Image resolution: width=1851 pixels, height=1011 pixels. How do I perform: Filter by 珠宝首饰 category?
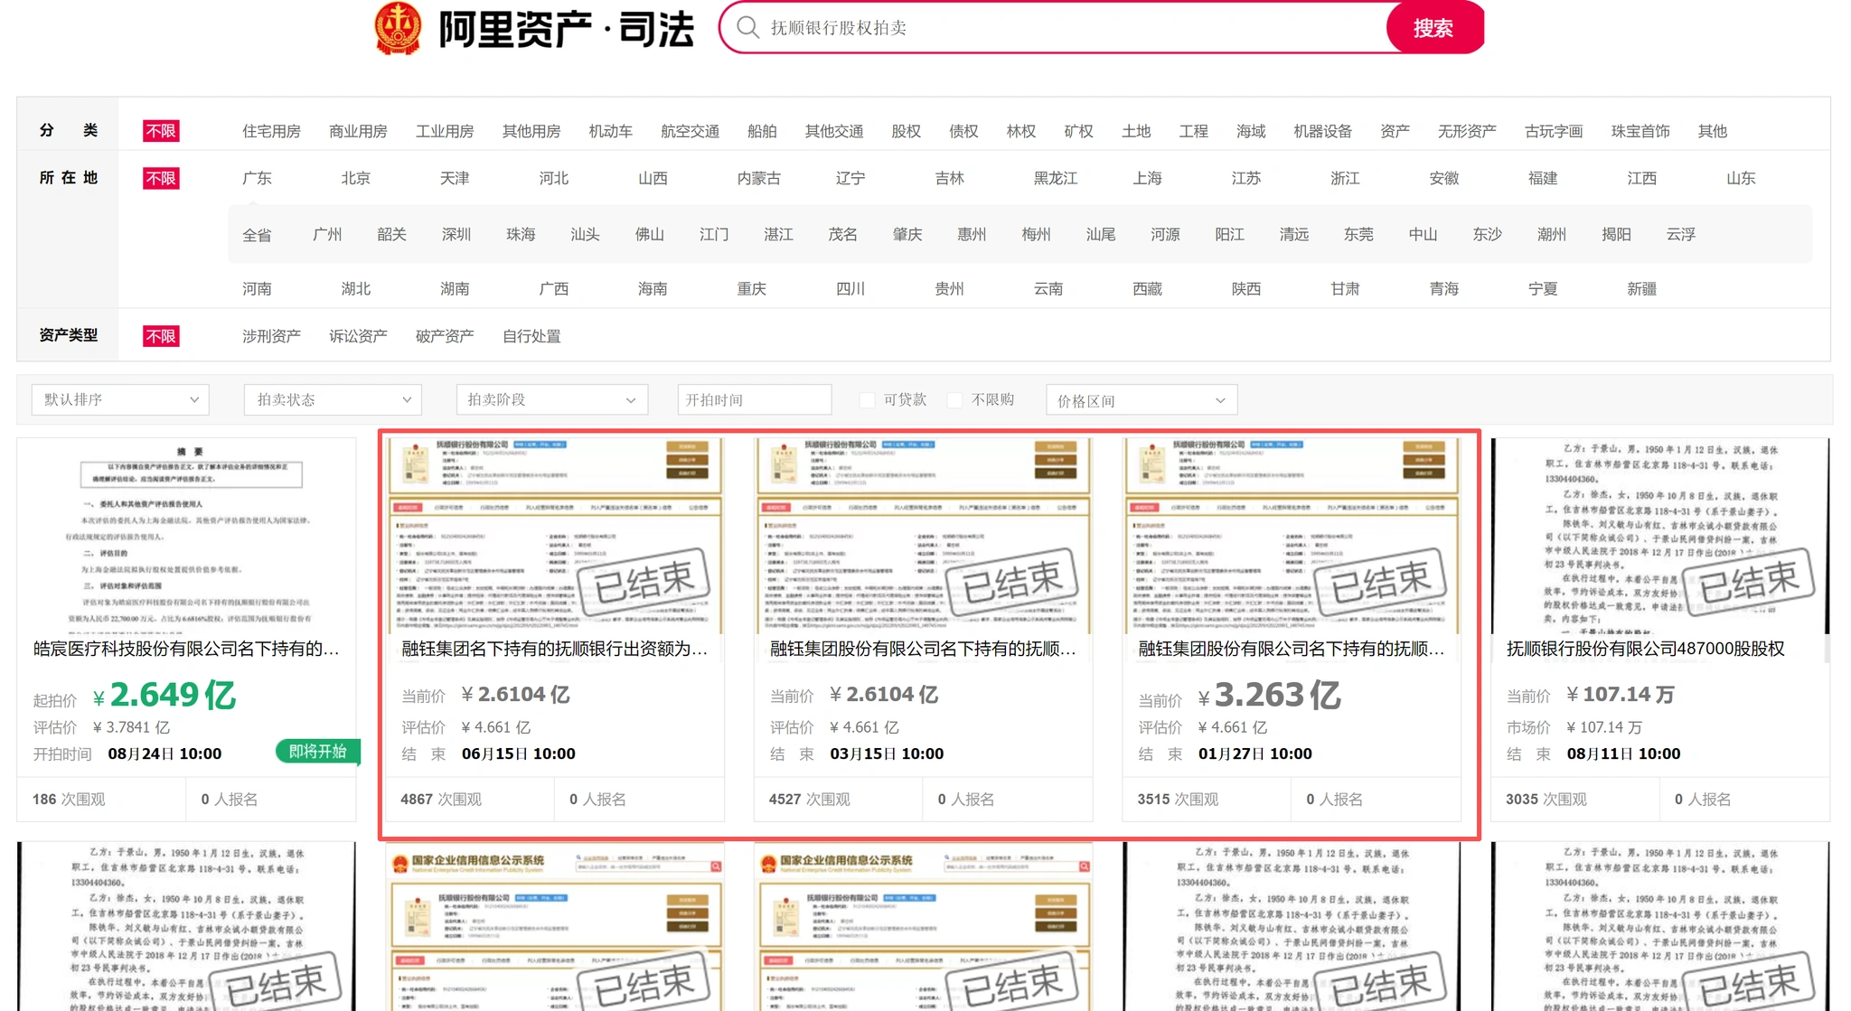click(1640, 131)
